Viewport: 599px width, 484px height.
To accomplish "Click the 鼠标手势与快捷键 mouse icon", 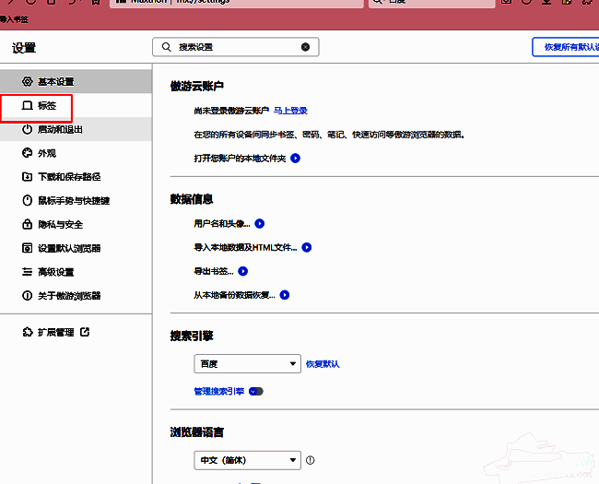I will click(27, 201).
